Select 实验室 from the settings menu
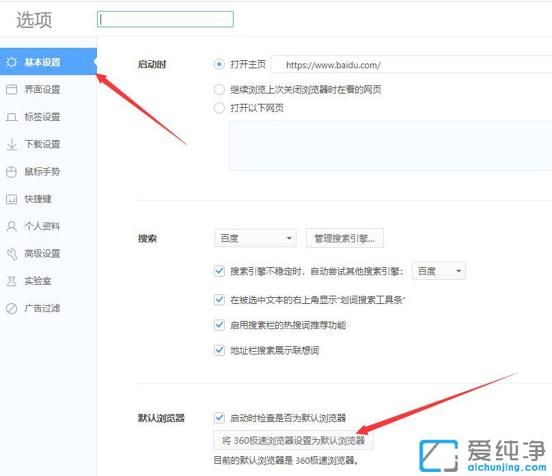Screen dimensions: 552x476 [12, 281]
